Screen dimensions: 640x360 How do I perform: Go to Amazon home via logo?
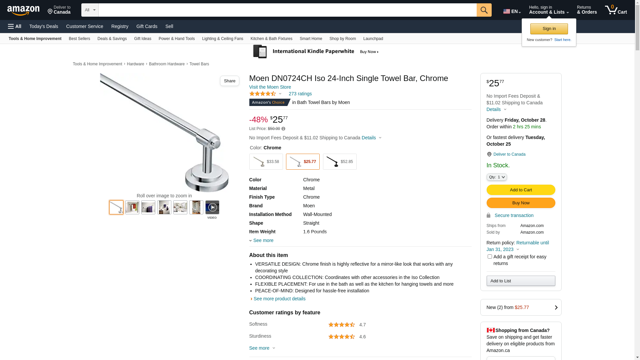(x=23, y=11)
